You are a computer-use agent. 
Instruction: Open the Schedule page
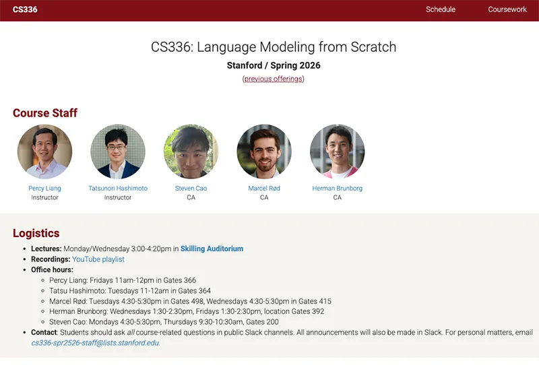click(441, 9)
